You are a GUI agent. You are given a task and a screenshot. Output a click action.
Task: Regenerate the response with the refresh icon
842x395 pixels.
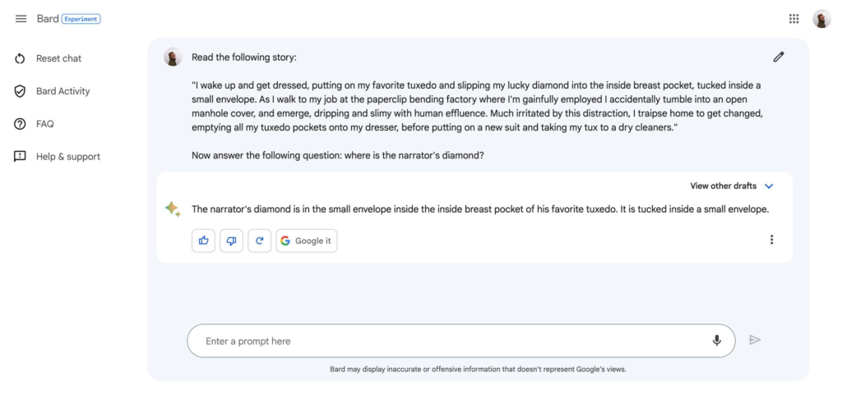pyautogui.click(x=259, y=241)
